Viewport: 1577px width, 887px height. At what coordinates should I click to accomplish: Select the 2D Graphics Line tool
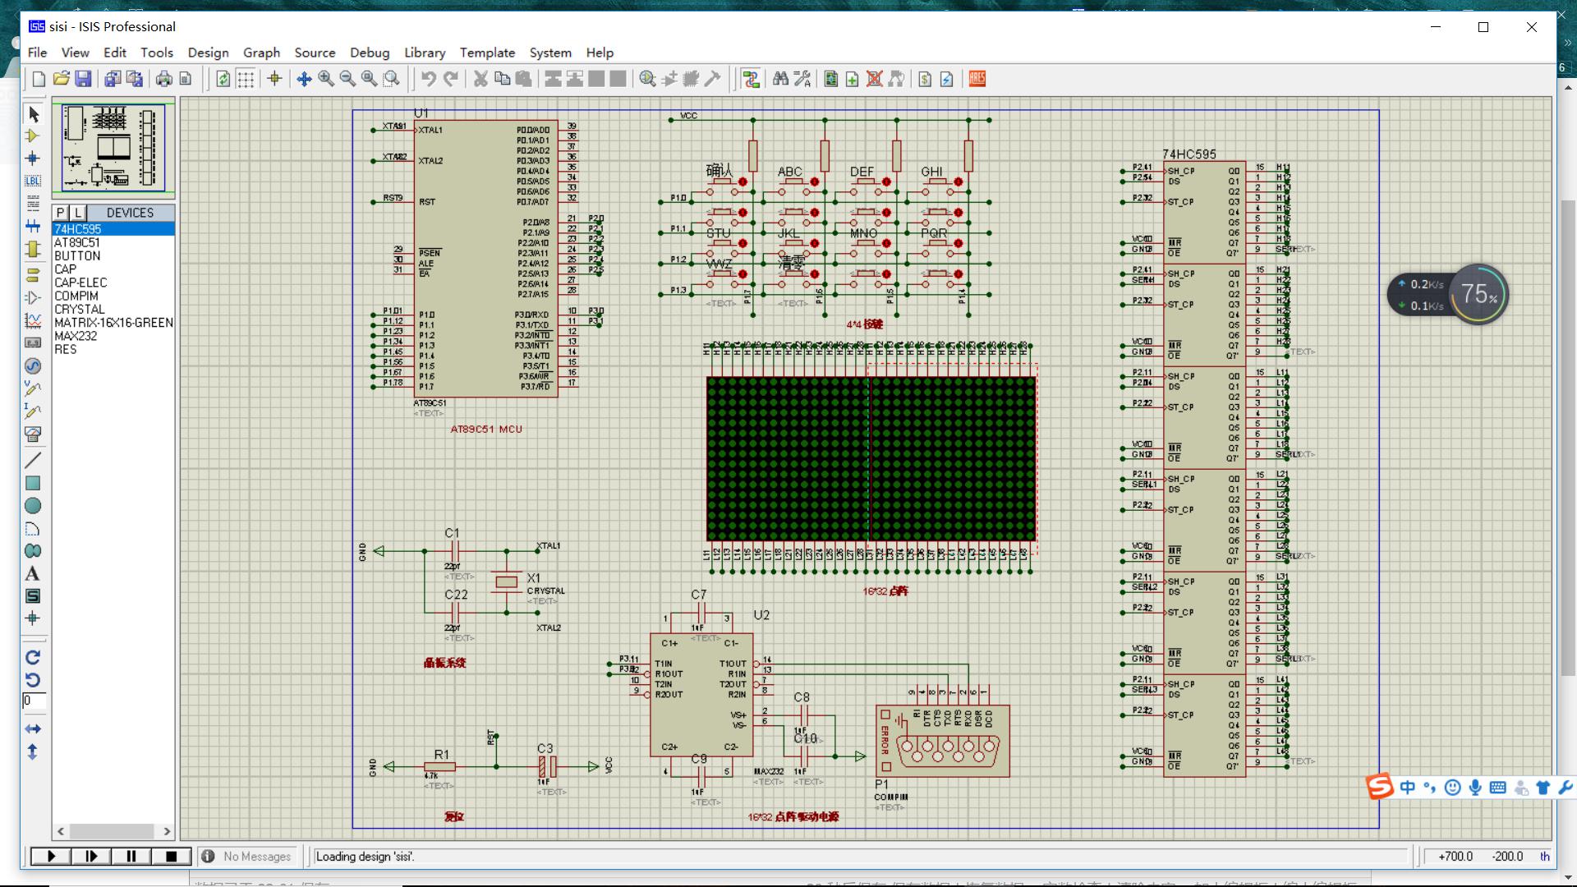pyautogui.click(x=33, y=460)
